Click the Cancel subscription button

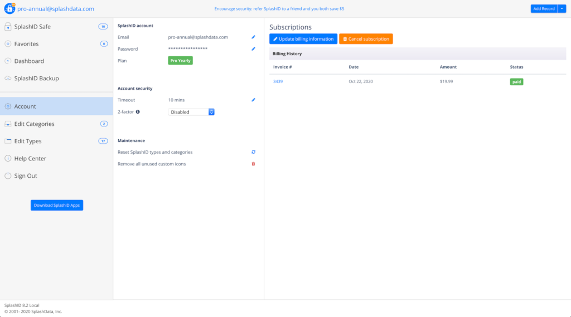coord(366,39)
